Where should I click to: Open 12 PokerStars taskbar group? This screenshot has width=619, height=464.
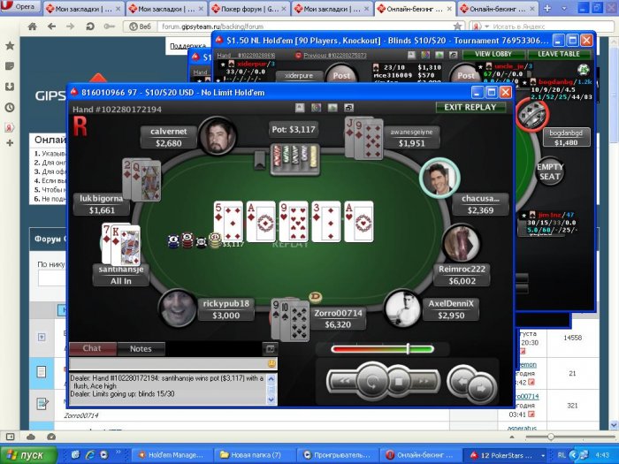(506, 455)
